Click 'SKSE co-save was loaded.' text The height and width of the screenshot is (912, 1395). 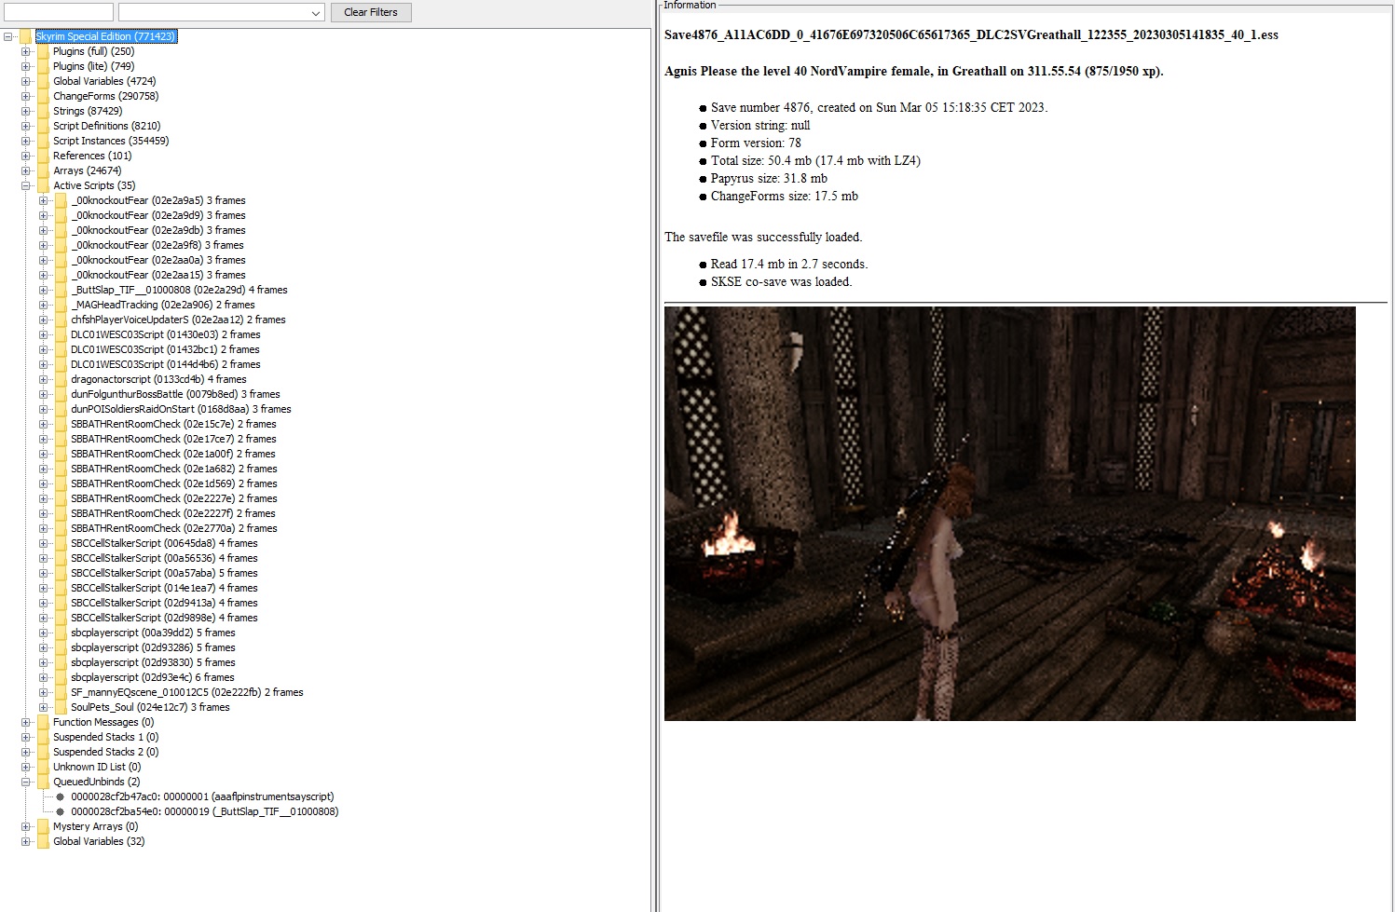(x=781, y=281)
